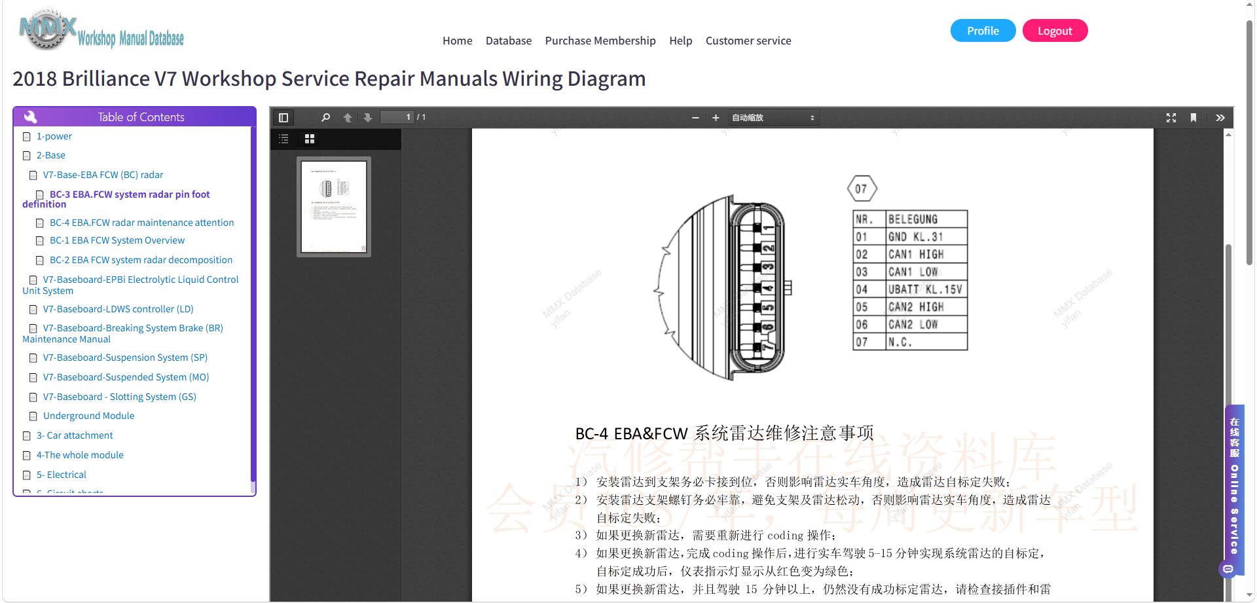
Task: Go to previous page arrow
Action: (x=348, y=118)
